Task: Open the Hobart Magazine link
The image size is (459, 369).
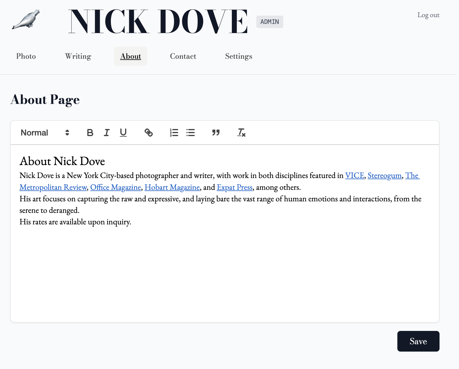Action: click(172, 187)
